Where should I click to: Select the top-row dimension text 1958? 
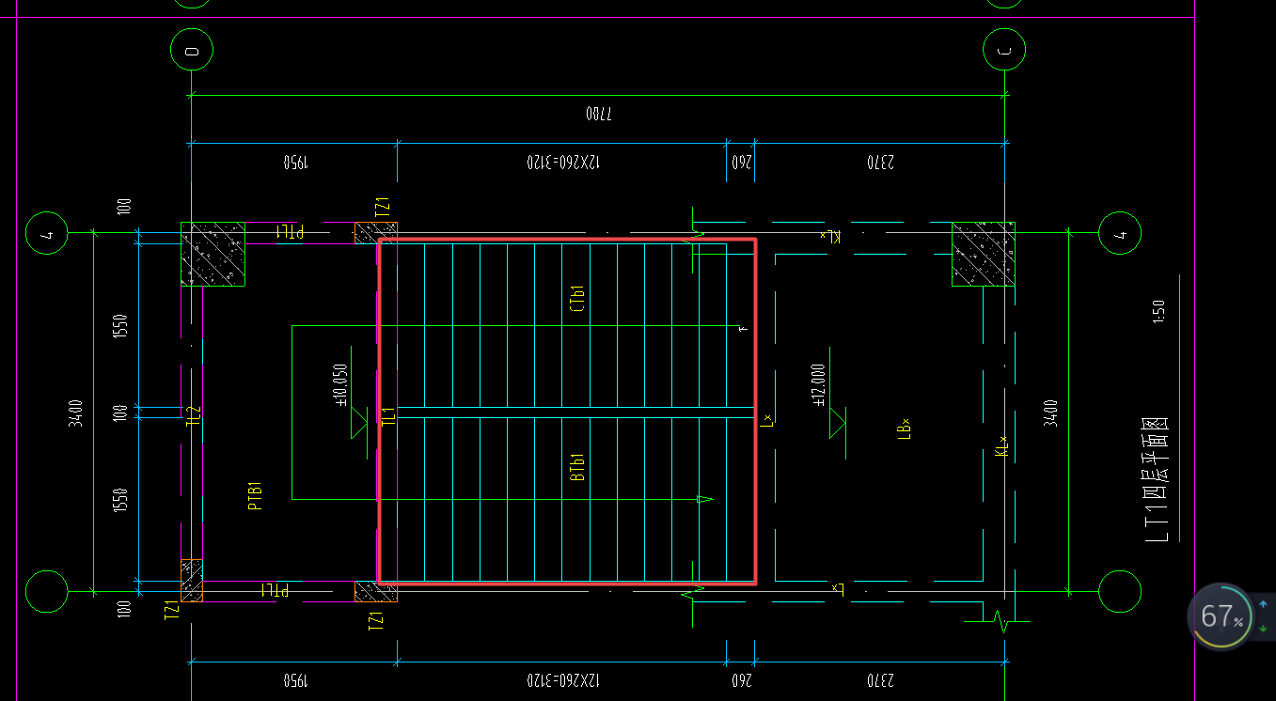(296, 163)
